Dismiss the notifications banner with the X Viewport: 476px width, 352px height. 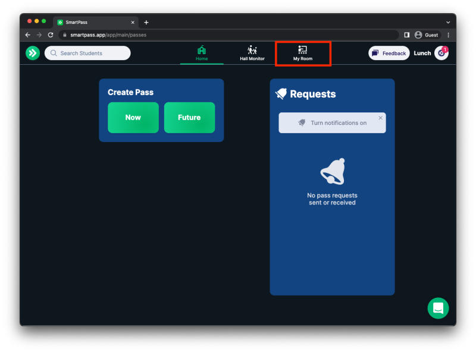click(380, 117)
